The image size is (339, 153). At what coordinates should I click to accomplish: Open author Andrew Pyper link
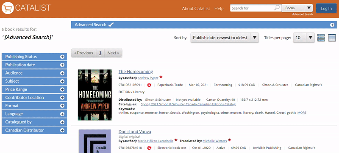click(x=148, y=78)
